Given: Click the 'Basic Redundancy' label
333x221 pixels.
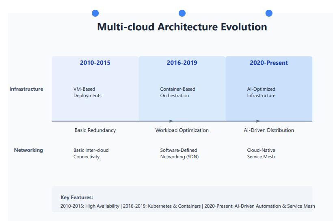Looking at the screenshot, I should click(95, 130).
